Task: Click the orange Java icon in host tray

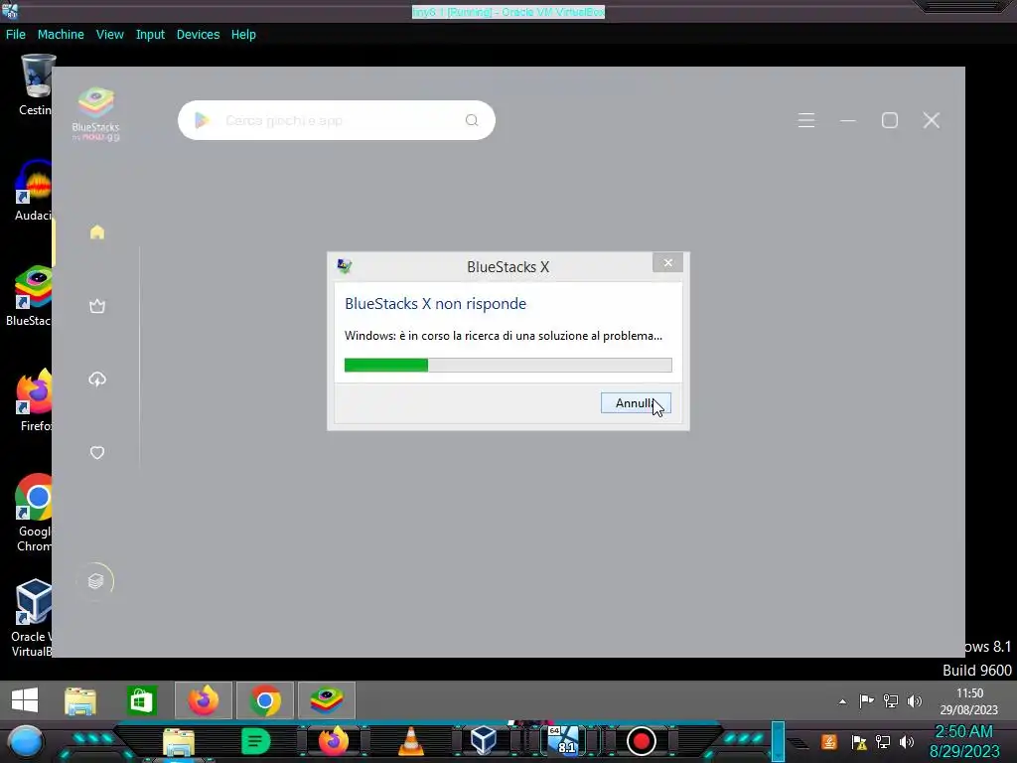Action: click(829, 741)
